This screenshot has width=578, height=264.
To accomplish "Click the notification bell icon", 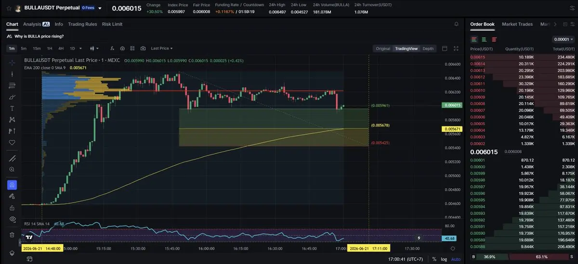I will pyautogui.click(x=456, y=24).
